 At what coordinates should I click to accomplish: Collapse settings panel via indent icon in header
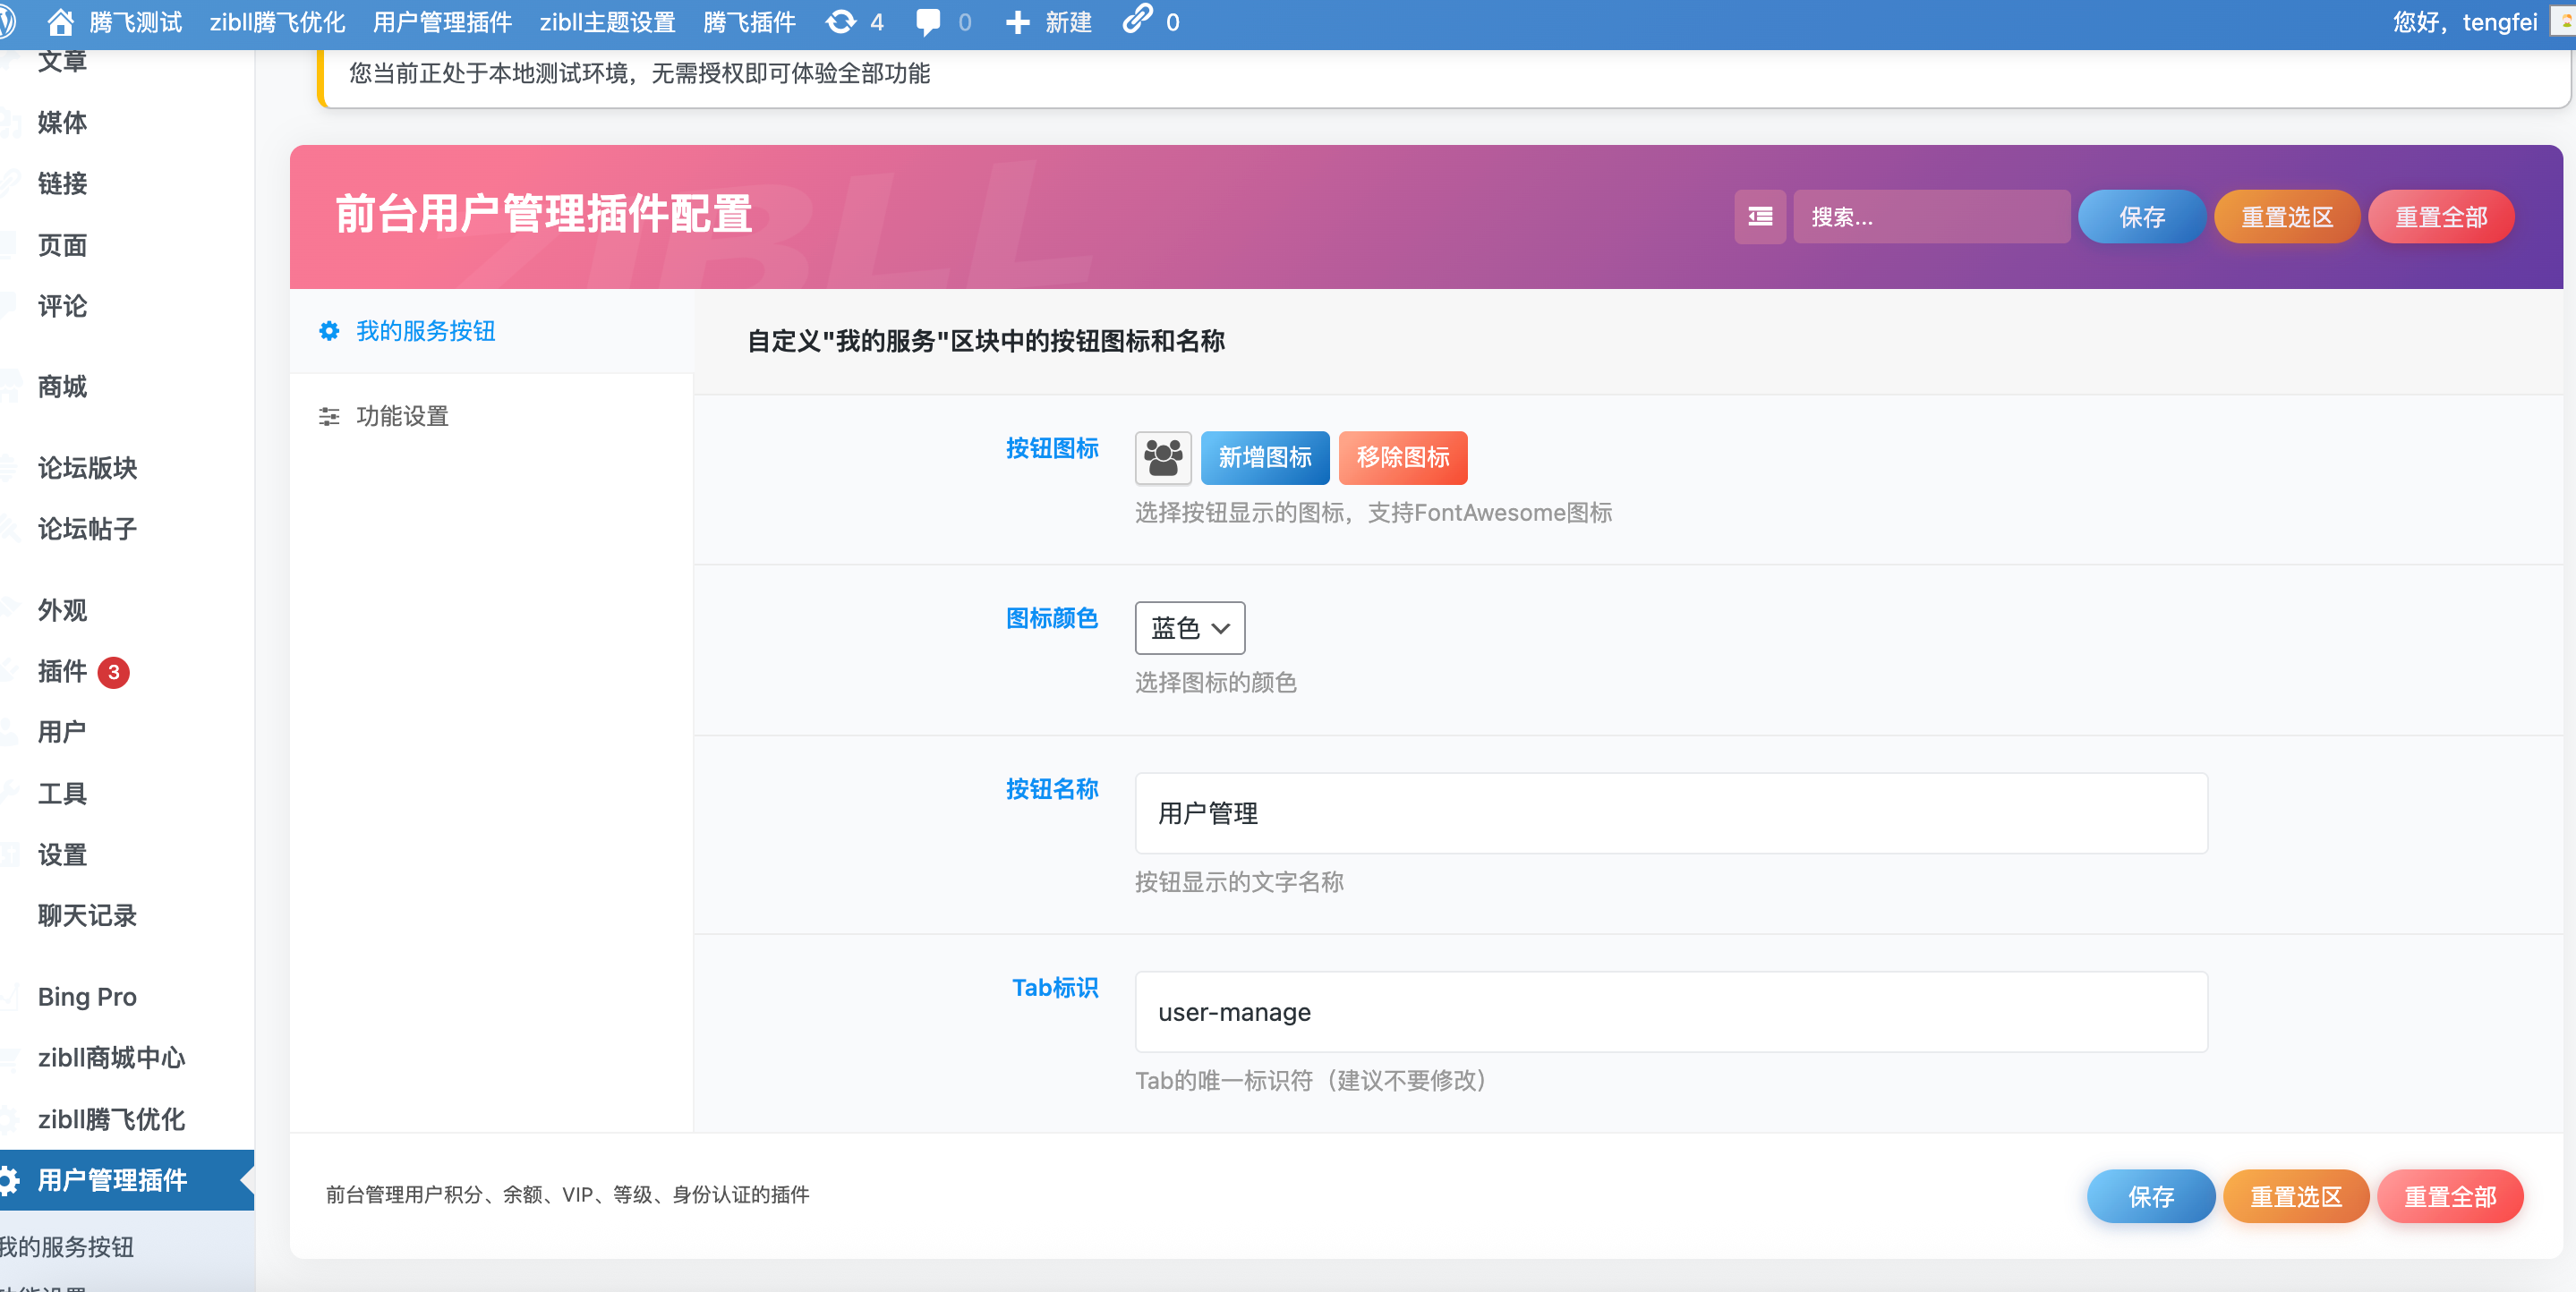(1759, 216)
